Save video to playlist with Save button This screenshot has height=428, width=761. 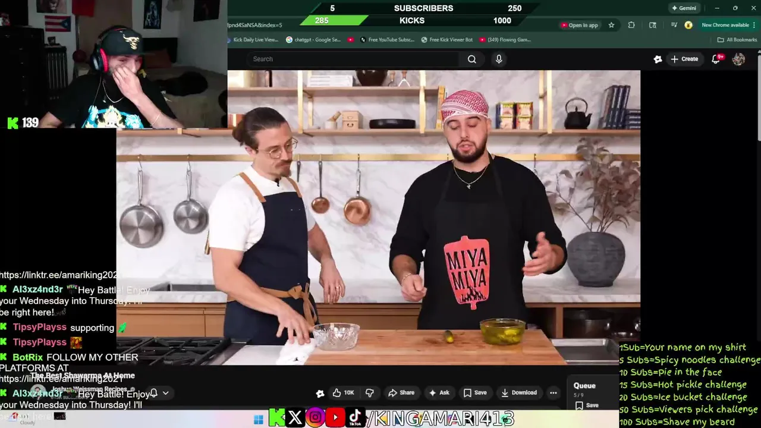click(475, 393)
